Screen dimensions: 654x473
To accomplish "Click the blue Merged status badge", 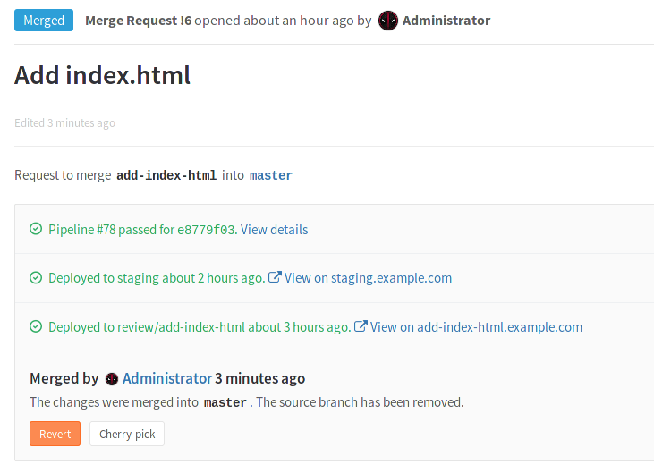I will point(44,21).
